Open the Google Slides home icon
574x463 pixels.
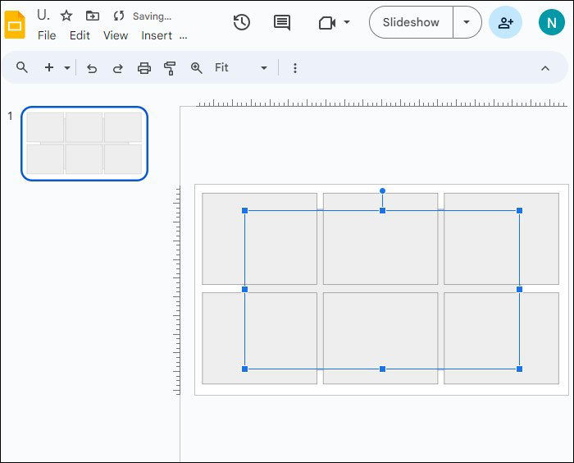[x=15, y=25]
